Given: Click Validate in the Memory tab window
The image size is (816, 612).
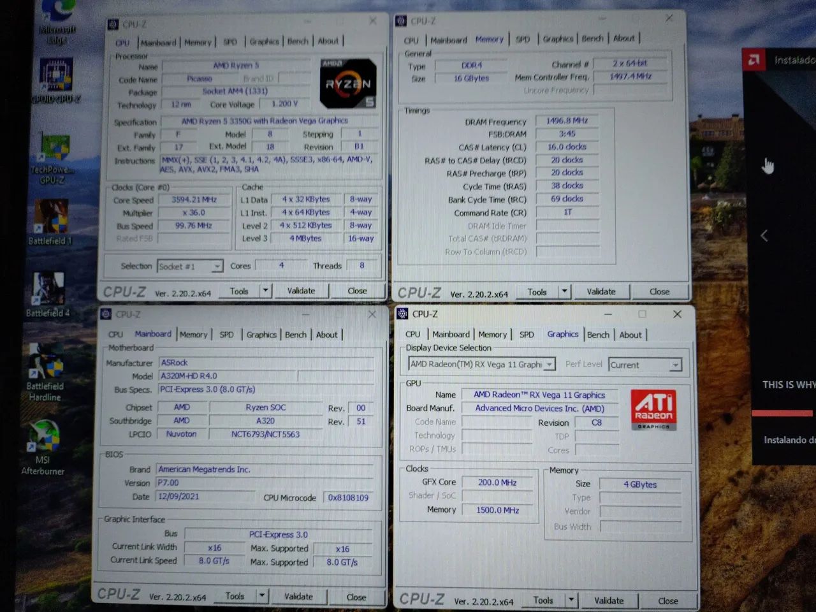Looking at the screenshot, I should [601, 292].
